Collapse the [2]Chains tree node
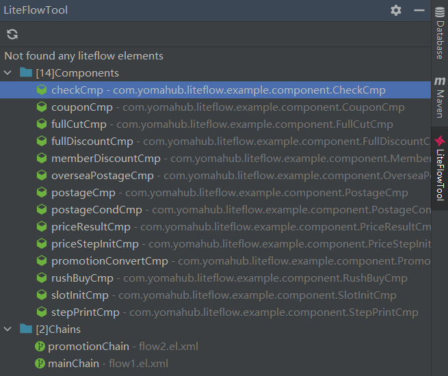 pyautogui.click(x=8, y=330)
